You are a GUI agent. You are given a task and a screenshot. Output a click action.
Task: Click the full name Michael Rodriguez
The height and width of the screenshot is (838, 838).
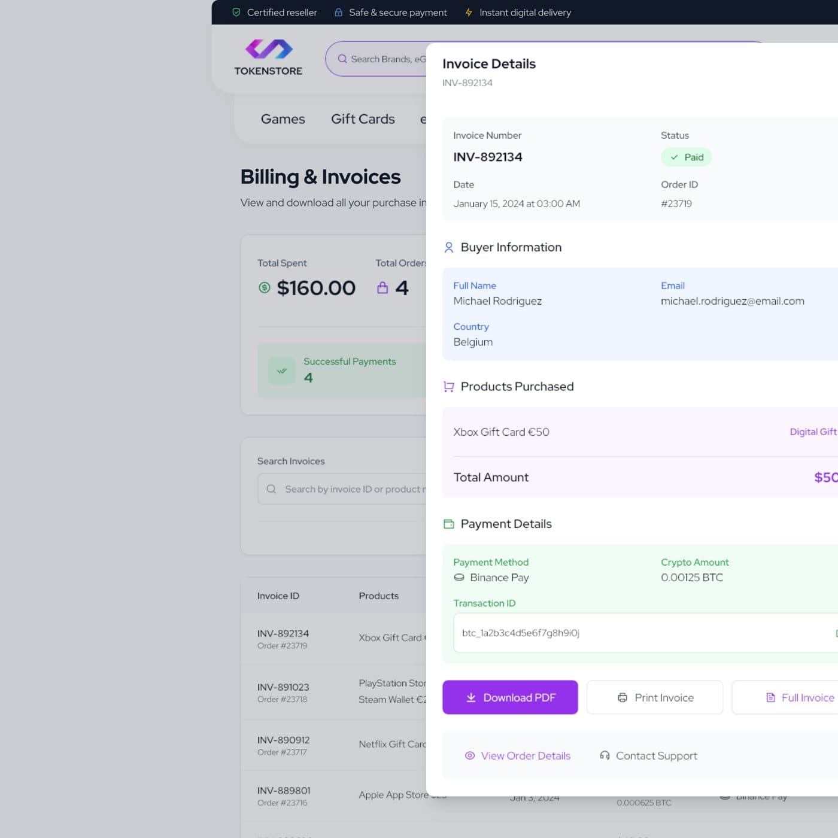[497, 301]
